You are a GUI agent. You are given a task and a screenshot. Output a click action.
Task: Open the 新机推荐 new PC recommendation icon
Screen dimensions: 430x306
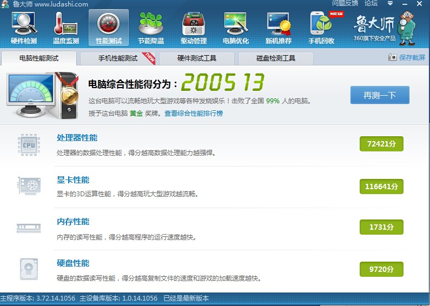[279, 29]
